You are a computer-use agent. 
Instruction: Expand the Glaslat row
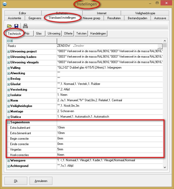point(9,84)
